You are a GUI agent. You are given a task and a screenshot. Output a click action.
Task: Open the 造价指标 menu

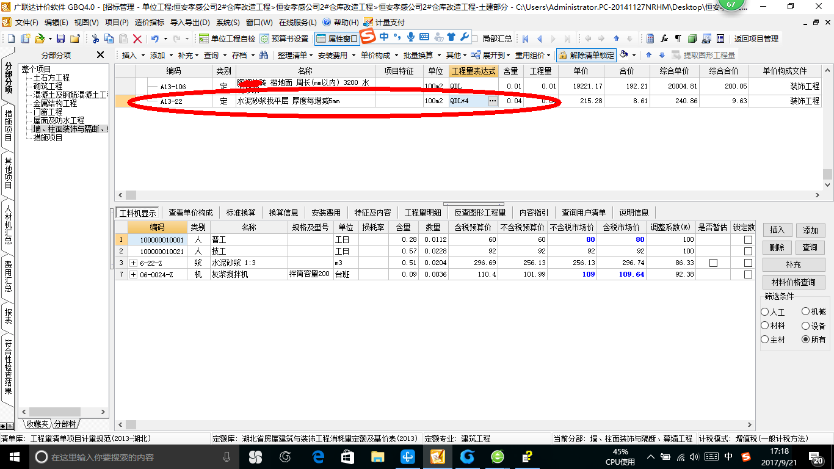pos(150,22)
